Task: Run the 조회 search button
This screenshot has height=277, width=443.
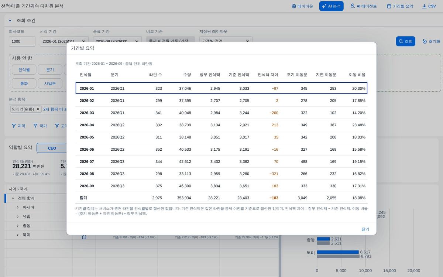Action: [x=406, y=41]
